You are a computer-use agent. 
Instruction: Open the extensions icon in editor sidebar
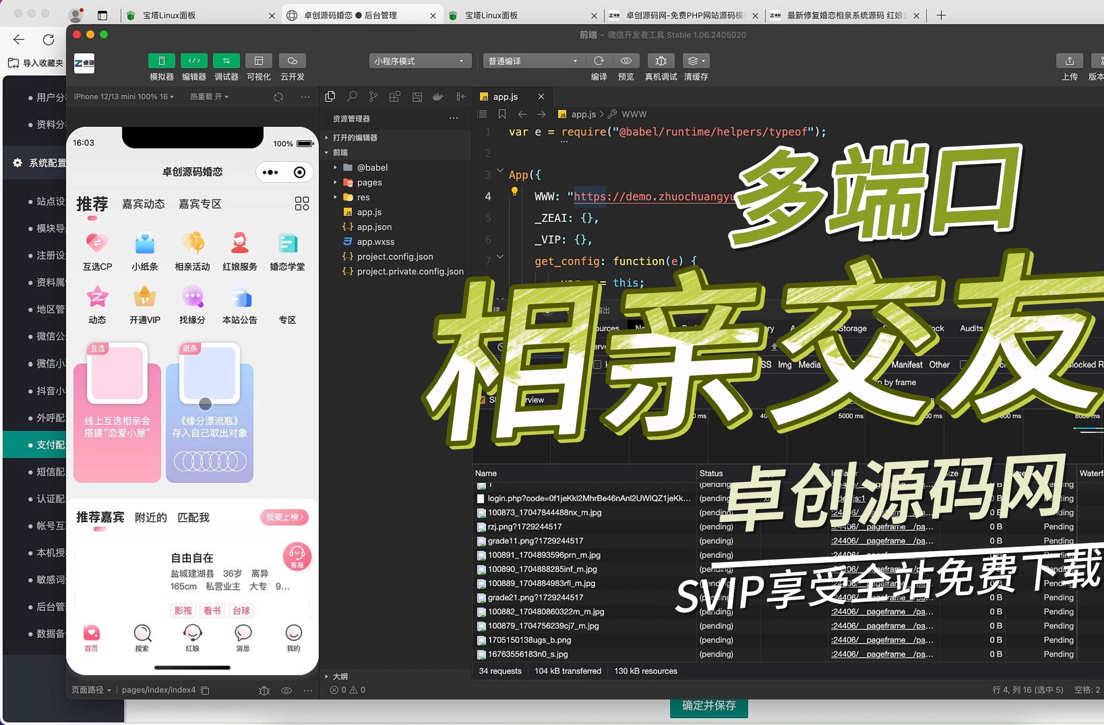pos(395,96)
